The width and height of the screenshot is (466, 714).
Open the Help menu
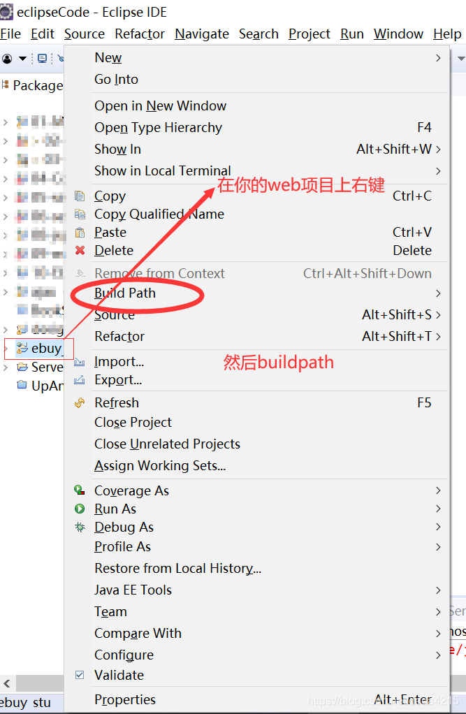click(447, 34)
